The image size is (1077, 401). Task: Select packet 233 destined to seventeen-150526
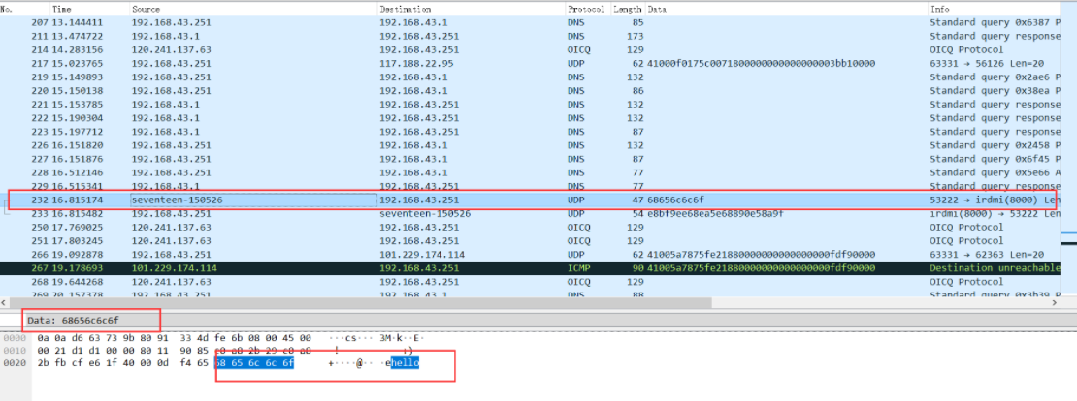tap(531, 214)
